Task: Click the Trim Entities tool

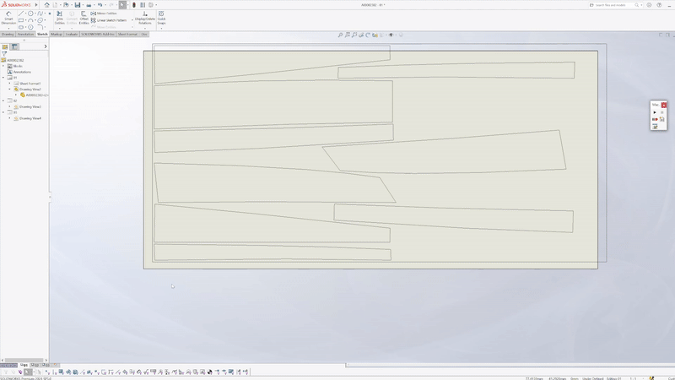Action: click(60, 18)
